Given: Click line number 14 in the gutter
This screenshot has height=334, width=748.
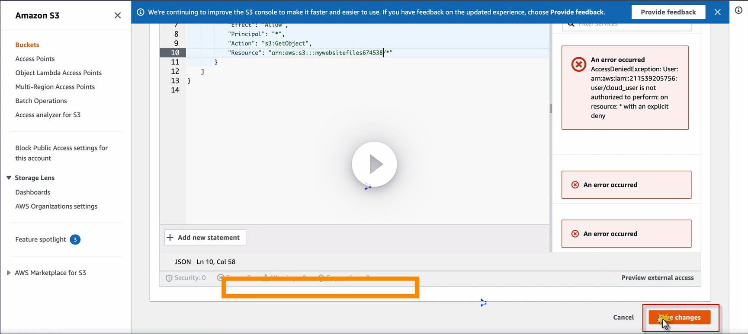Looking at the screenshot, I should click(x=175, y=90).
